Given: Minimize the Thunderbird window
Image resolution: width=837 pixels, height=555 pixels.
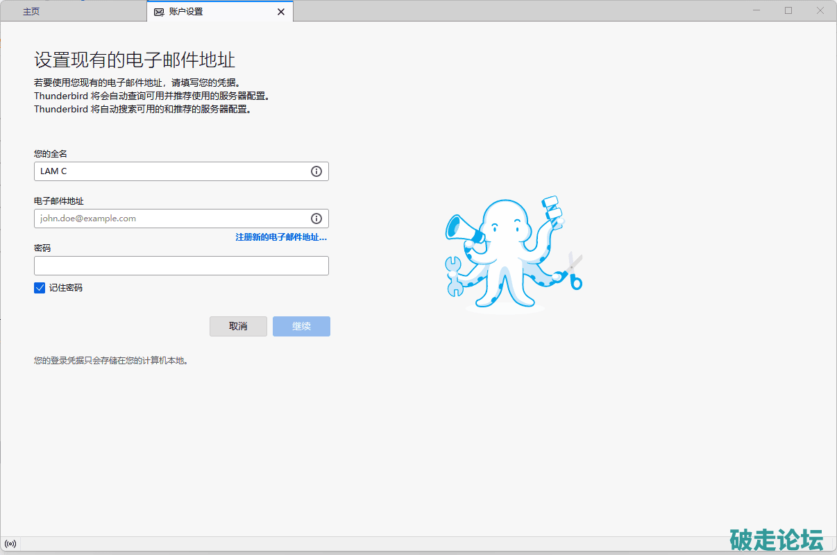Looking at the screenshot, I should (x=756, y=10).
